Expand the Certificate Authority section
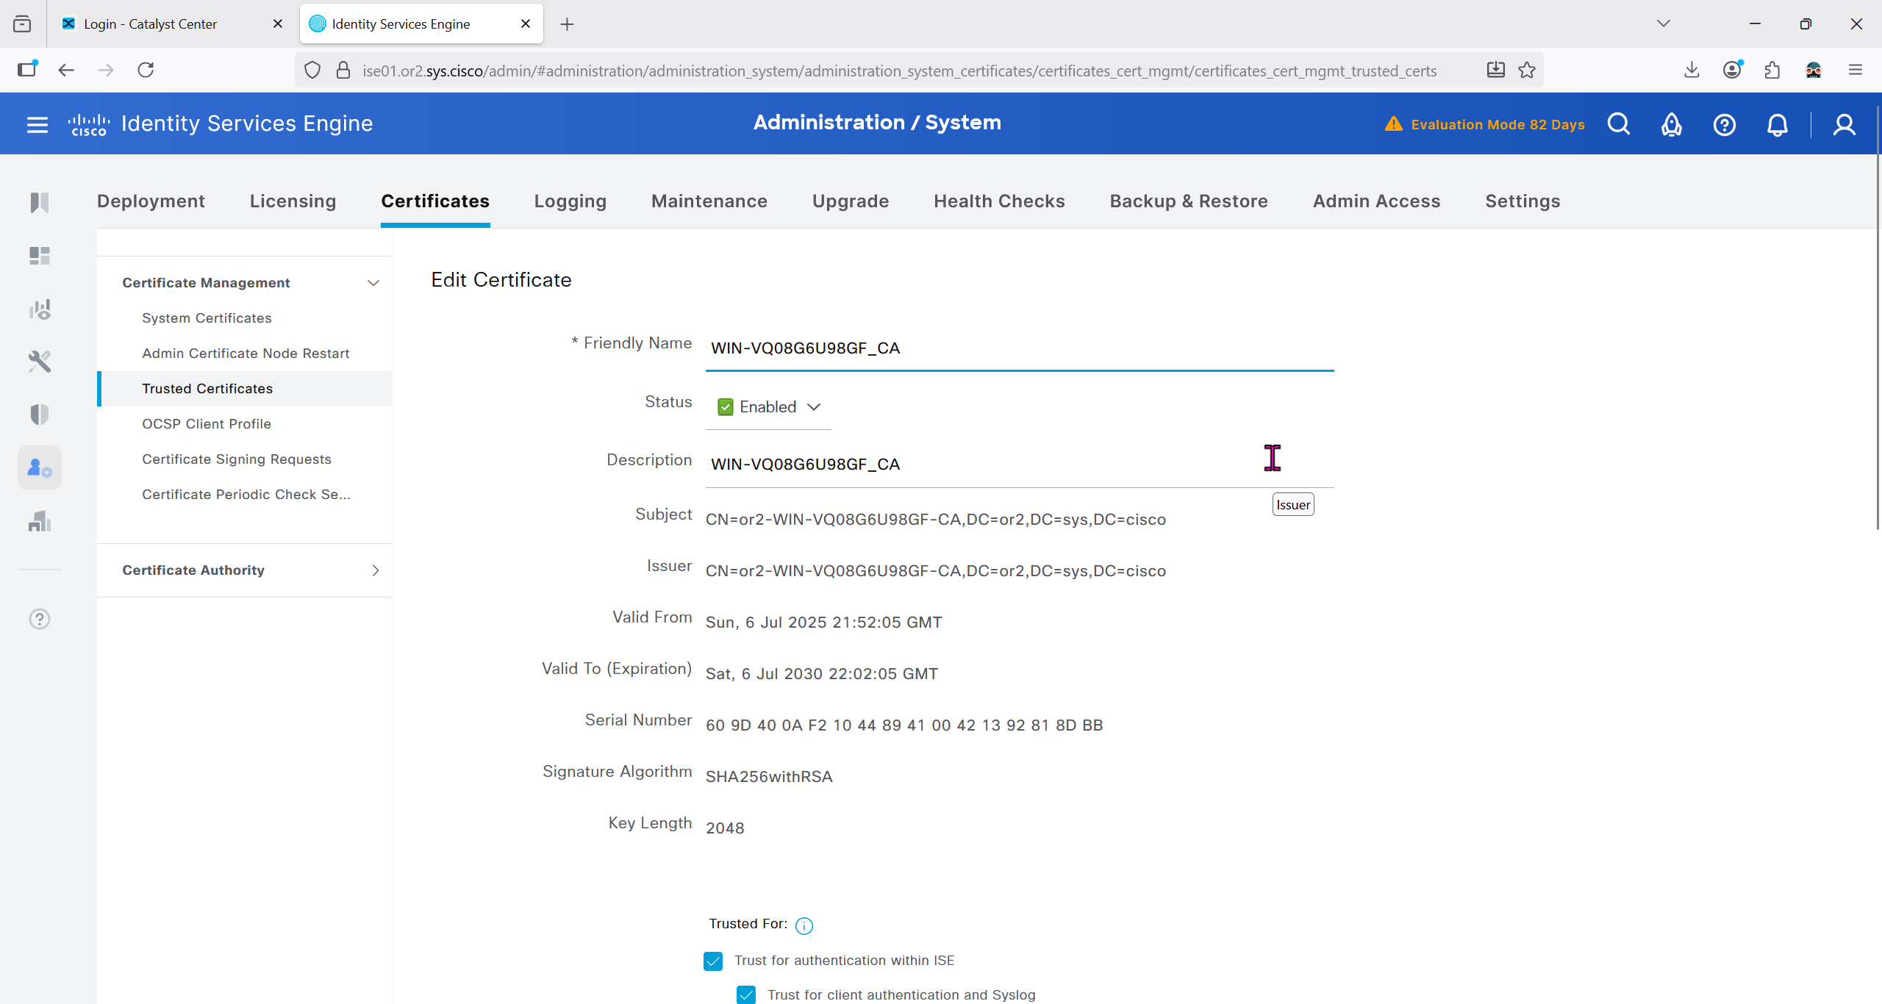The height and width of the screenshot is (1004, 1882). pyautogui.click(x=375, y=570)
